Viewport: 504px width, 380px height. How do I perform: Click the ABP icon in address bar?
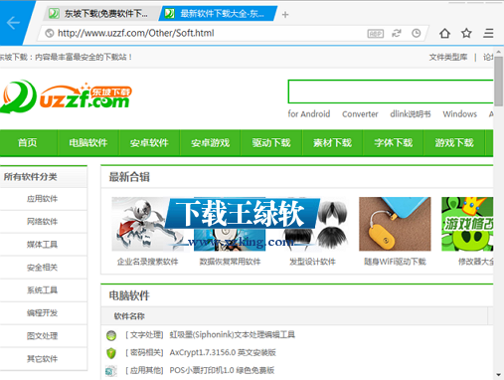coord(376,34)
